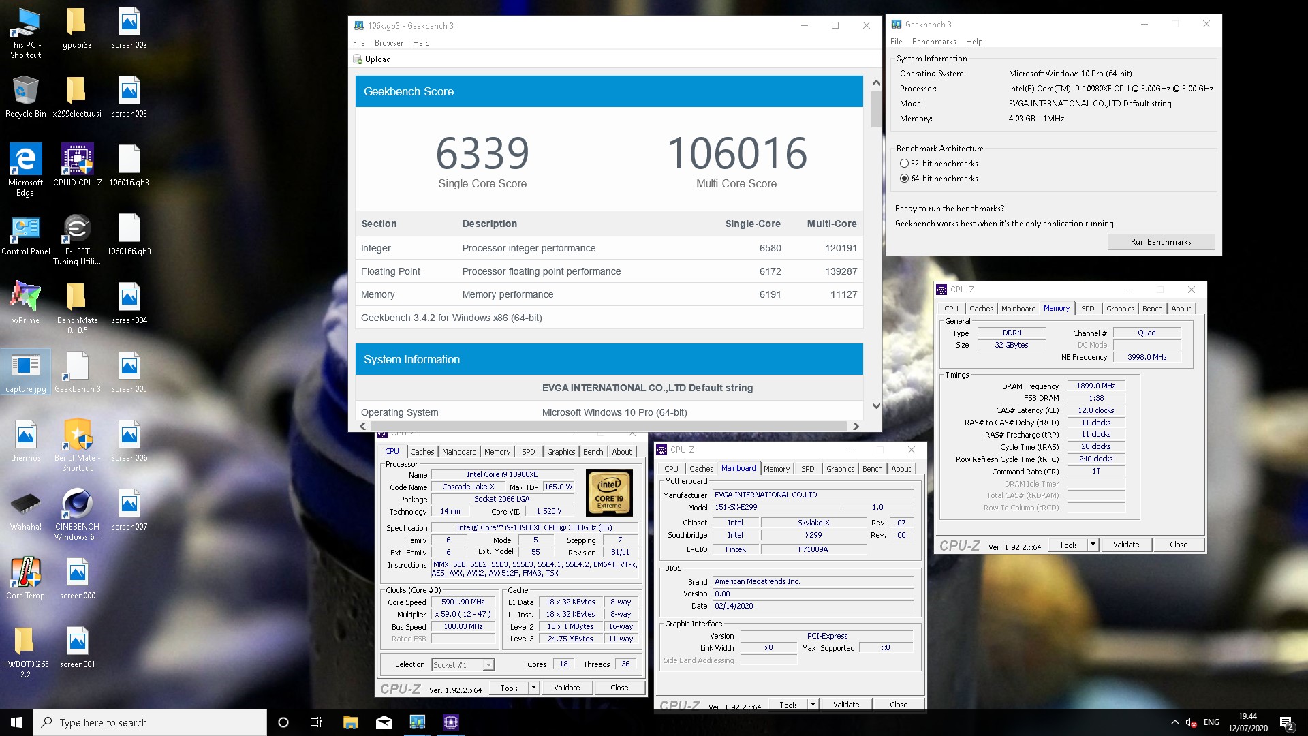
Task: Click the Windows Start button
Action: click(x=16, y=722)
